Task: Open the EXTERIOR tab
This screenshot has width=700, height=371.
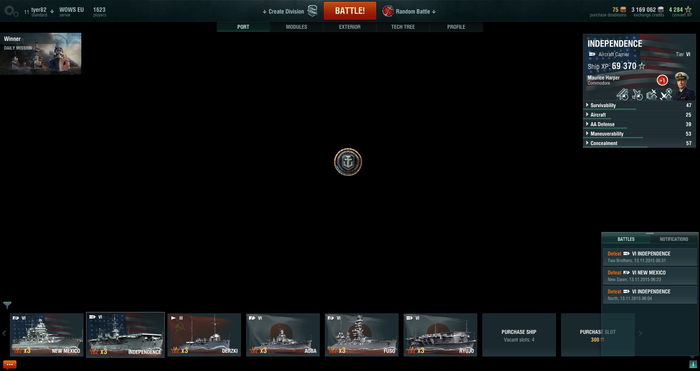Action: pyautogui.click(x=350, y=27)
